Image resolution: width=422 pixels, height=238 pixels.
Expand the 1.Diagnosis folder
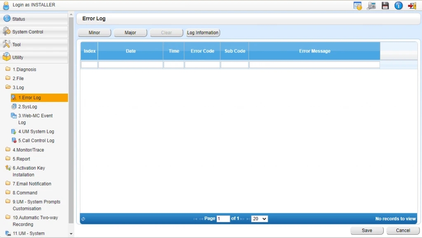click(x=24, y=69)
